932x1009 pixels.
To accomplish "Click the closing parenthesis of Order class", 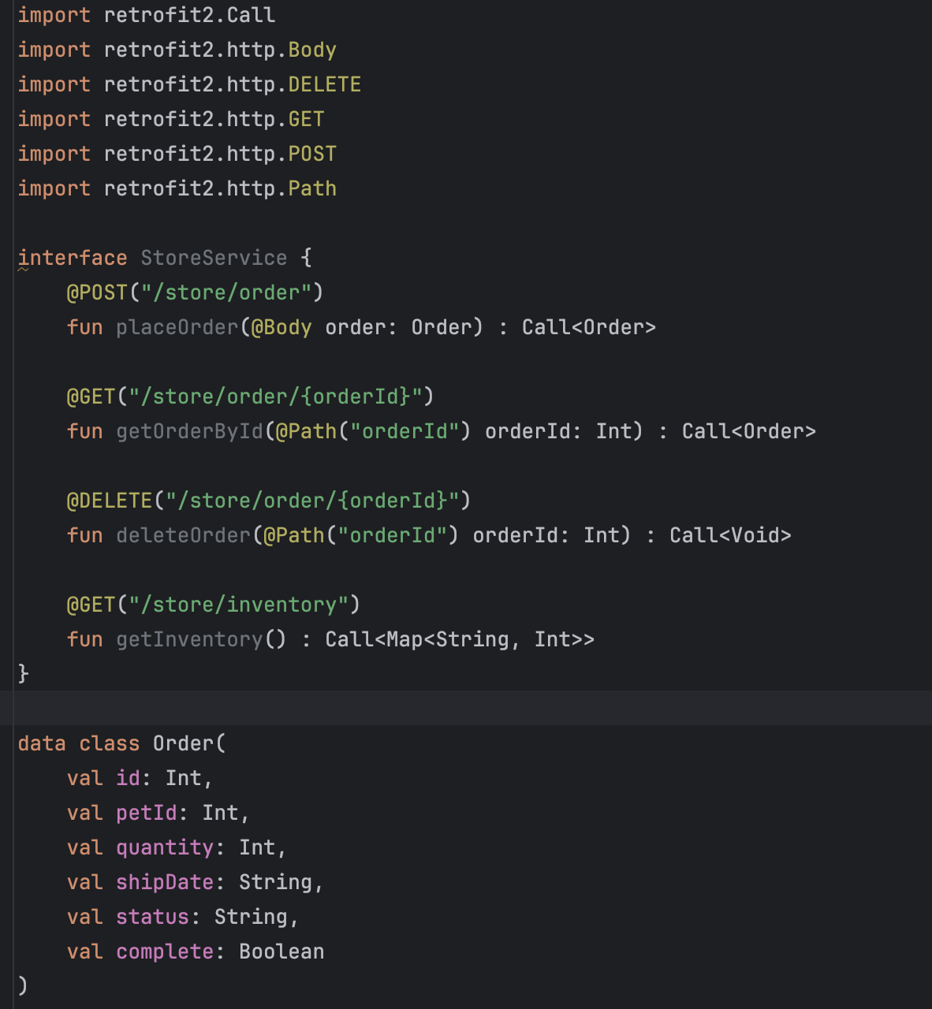I will coord(23,986).
